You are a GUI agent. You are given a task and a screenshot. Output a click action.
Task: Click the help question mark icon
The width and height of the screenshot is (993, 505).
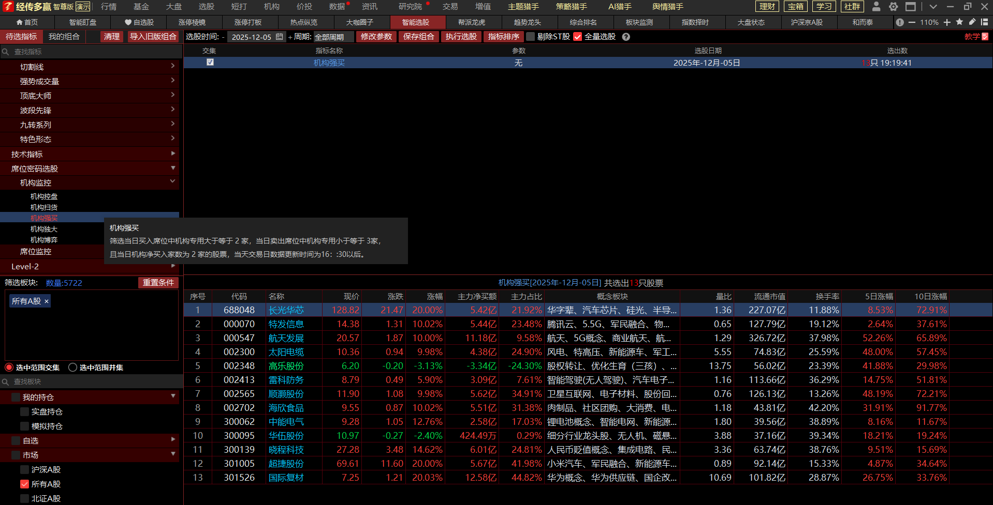626,37
